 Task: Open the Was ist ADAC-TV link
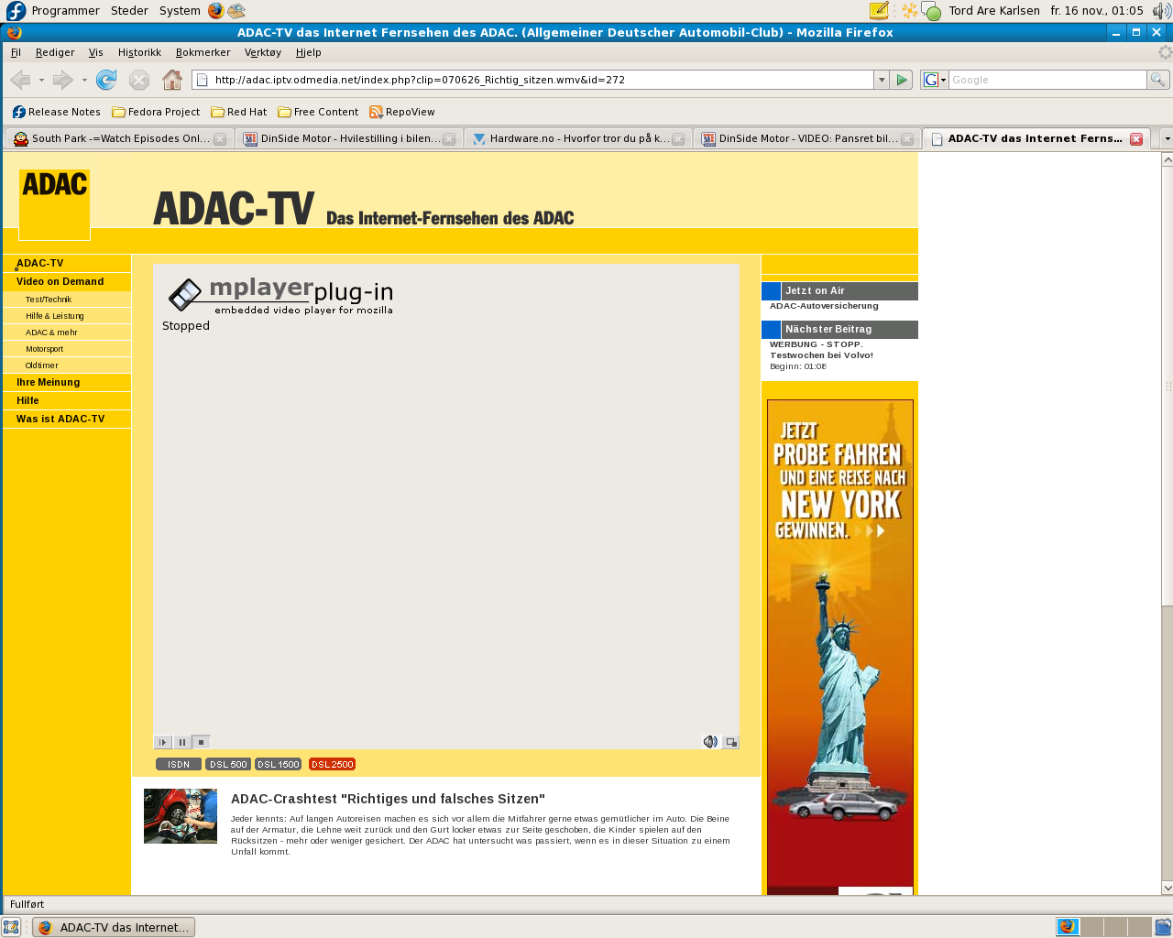pos(60,419)
